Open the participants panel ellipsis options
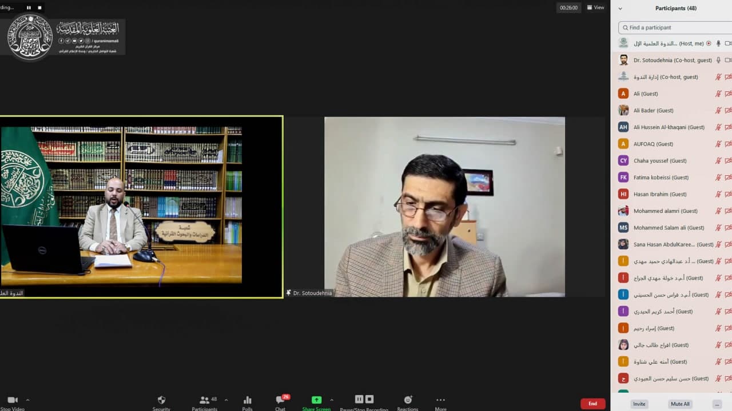The height and width of the screenshot is (411, 732). pos(717,404)
